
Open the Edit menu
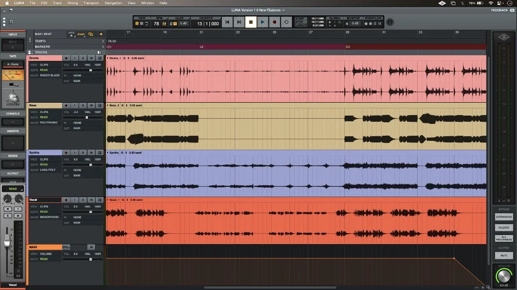pyautogui.click(x=44, y=3)
